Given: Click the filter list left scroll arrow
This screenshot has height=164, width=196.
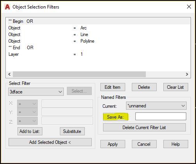Looking at the screenshot, I should pos(9,74).
